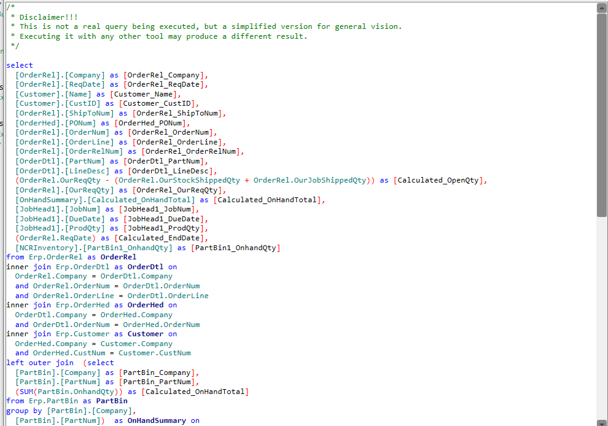Image resolution: width=608 pixels, height=426 pixels.
Task: Click 'OrderHed.OrderNum' in join condition
Action: point(162,325)
